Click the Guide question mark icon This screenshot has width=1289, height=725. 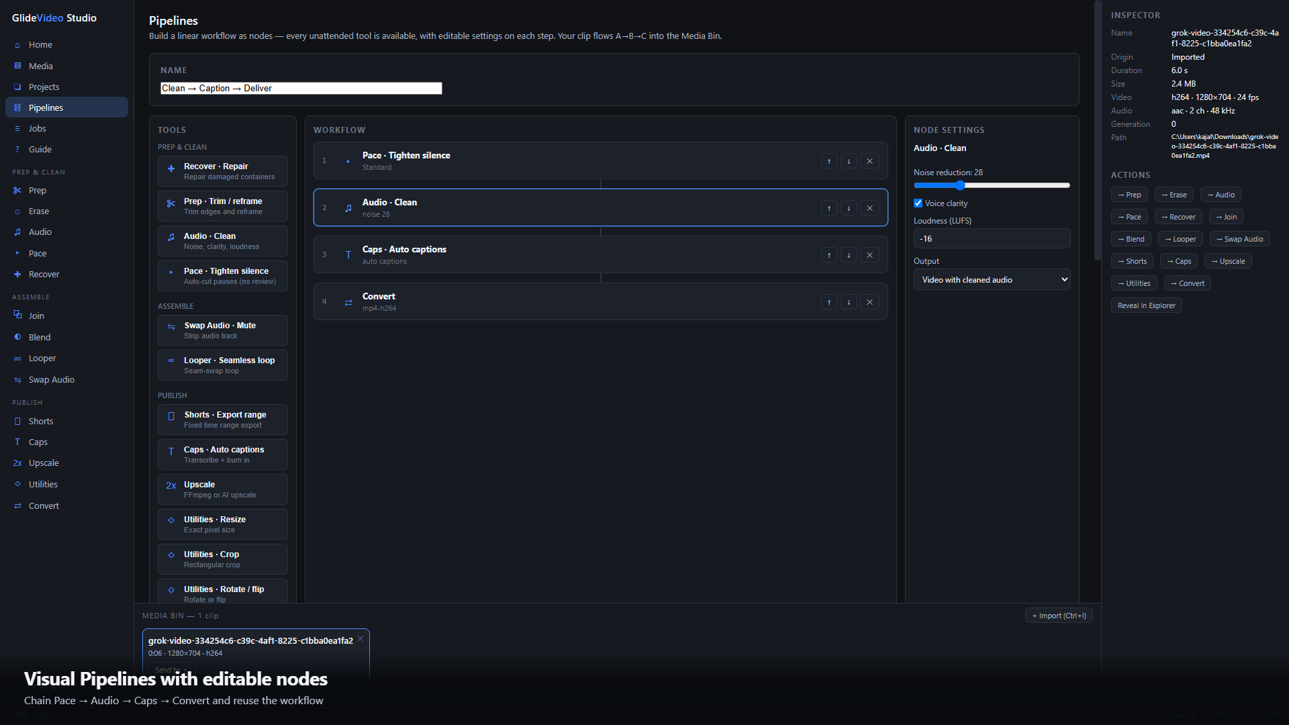pos(17,149)
